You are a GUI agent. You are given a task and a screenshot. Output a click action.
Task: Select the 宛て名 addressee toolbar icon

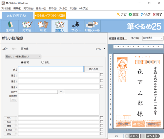(x=27, y=26)
